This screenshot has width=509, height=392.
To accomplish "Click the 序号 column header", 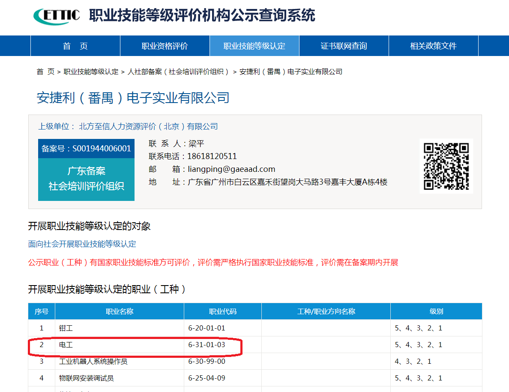I will click(42, 311).
